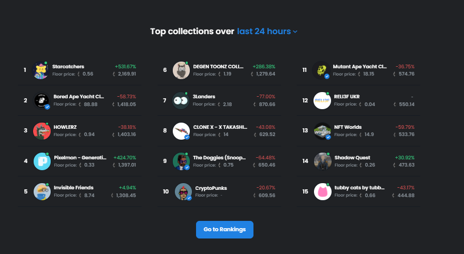Click the 870.66 volume for 3Landers
The image size is (464, 254).
point(267,104)
